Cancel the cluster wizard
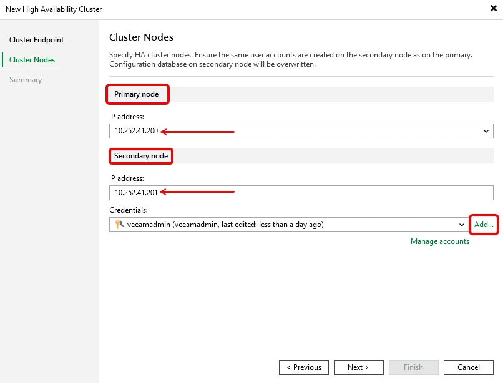 click(x=469, y=367)
